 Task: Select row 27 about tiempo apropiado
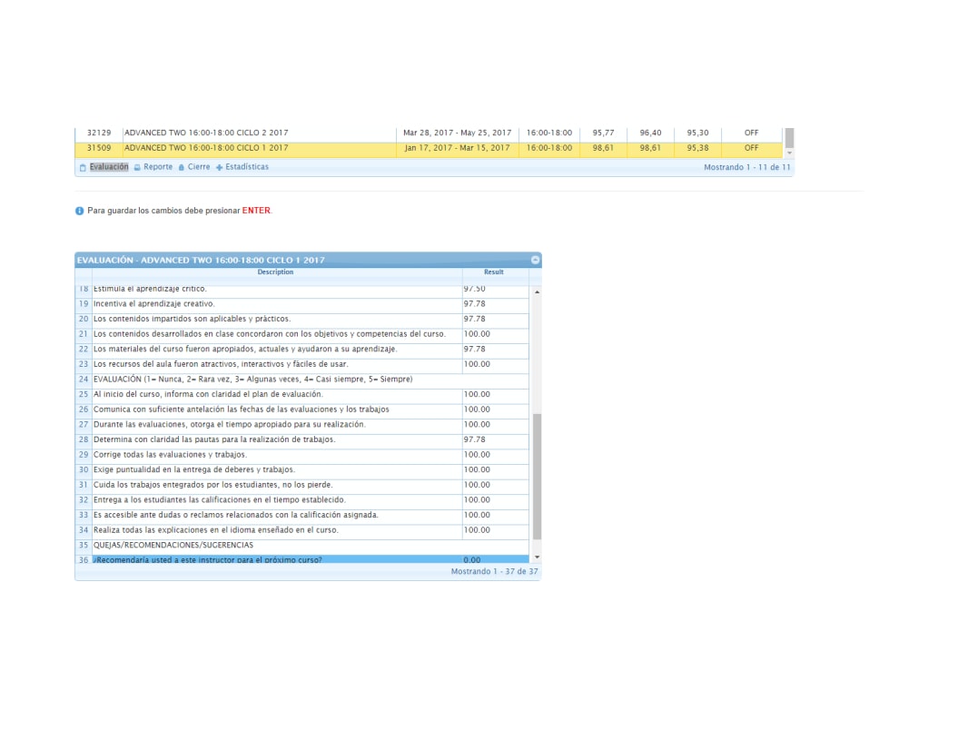tap(301, 425)
